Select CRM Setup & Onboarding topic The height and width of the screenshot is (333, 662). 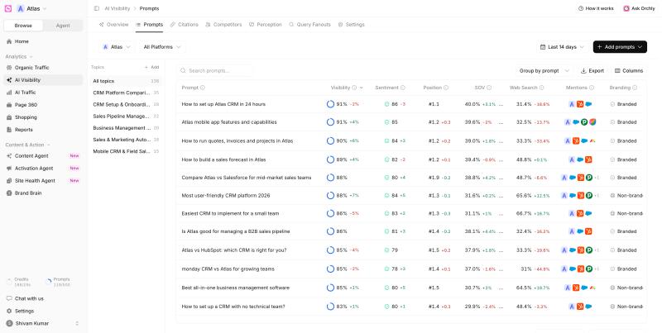pyautogui.click(x=126, y=105)
